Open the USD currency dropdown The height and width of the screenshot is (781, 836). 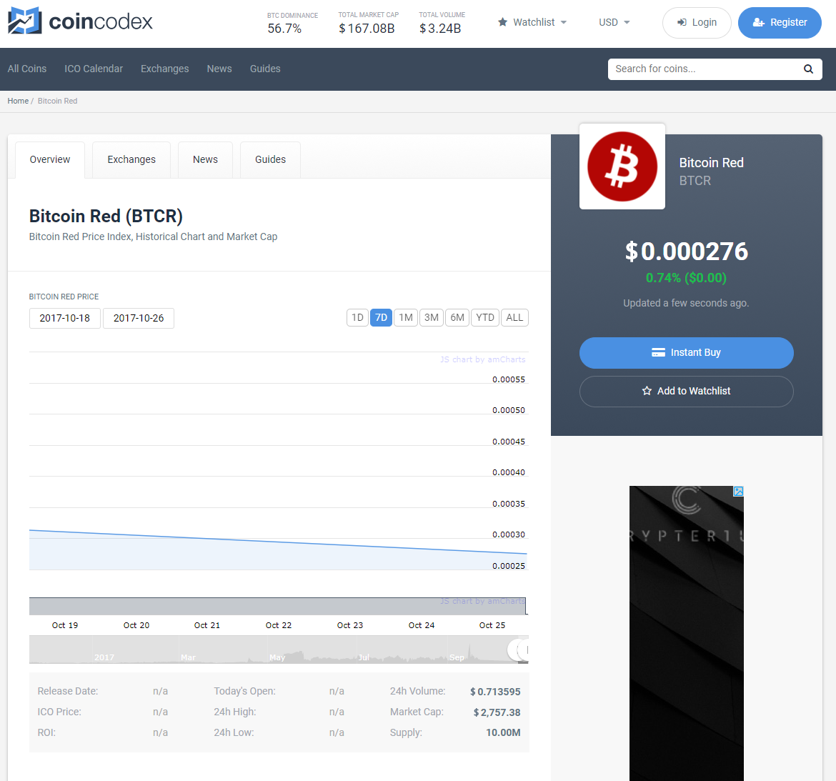click(614, 22)
